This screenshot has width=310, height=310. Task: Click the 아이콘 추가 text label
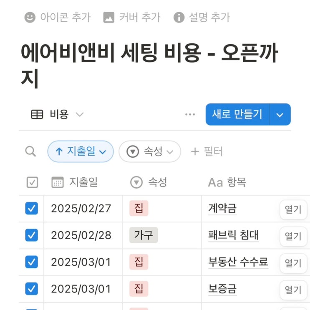(66, 17)
